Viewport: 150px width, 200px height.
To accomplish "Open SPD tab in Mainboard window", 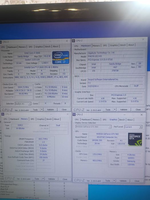I will [x=105, y=45].
